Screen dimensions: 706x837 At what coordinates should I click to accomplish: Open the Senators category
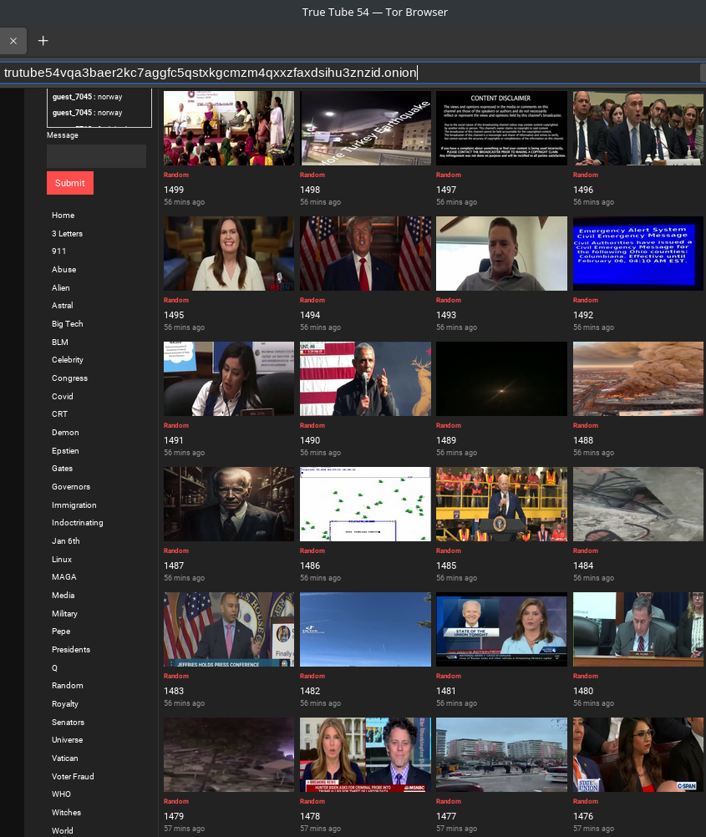[68, 723]
